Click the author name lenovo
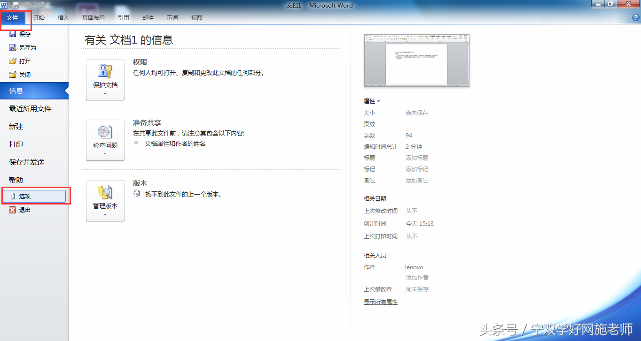This screenshot has width=641, height=341. coord(414,267)
